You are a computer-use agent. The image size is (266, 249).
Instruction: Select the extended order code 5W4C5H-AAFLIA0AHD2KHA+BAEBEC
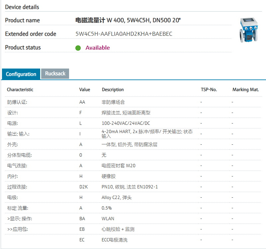point(124,34)
